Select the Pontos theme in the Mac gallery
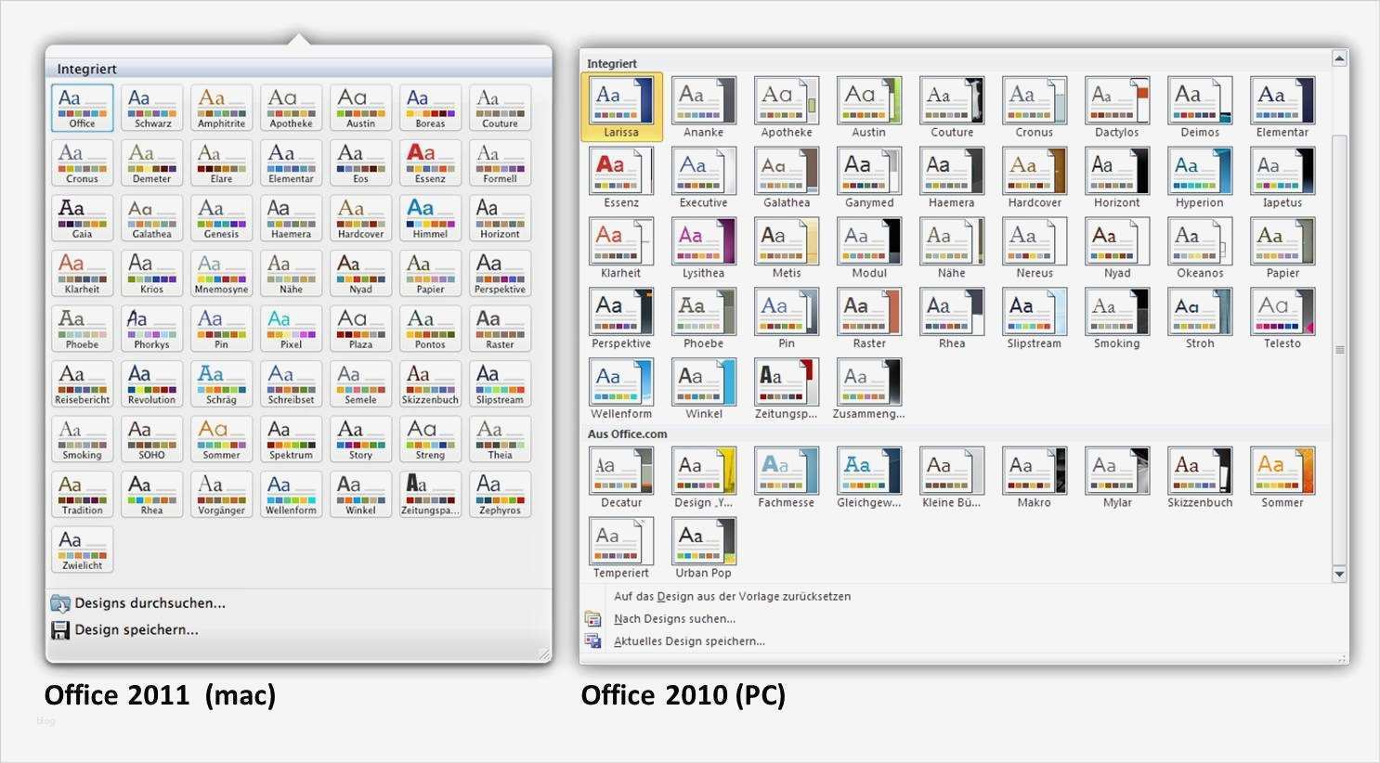The height and width of the screenshot is (763, 1380). (430, 329)
